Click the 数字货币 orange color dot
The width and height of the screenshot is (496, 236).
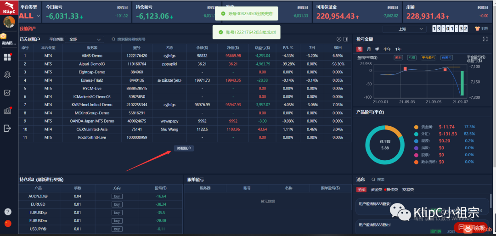coord(416,162)
